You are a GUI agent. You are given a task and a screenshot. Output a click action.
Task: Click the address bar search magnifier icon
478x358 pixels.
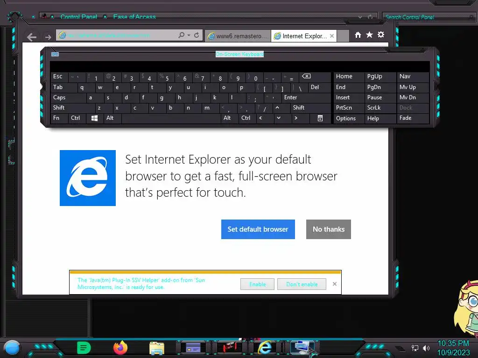182,35
